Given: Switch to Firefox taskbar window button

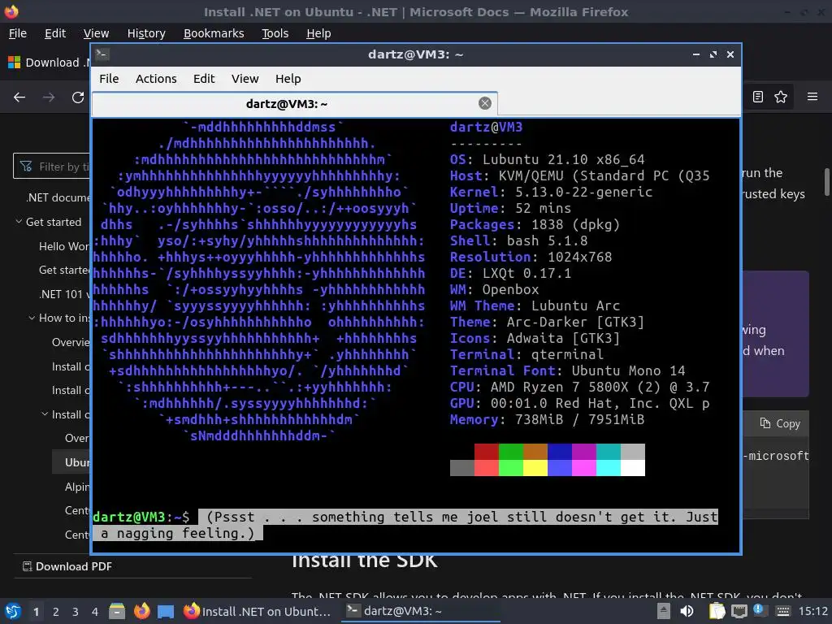Looking at the screenshot, I should click(258, 611).
